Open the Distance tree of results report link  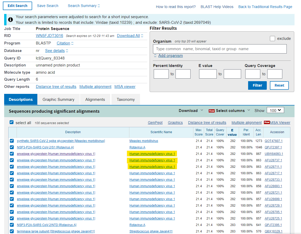[56, 87]
